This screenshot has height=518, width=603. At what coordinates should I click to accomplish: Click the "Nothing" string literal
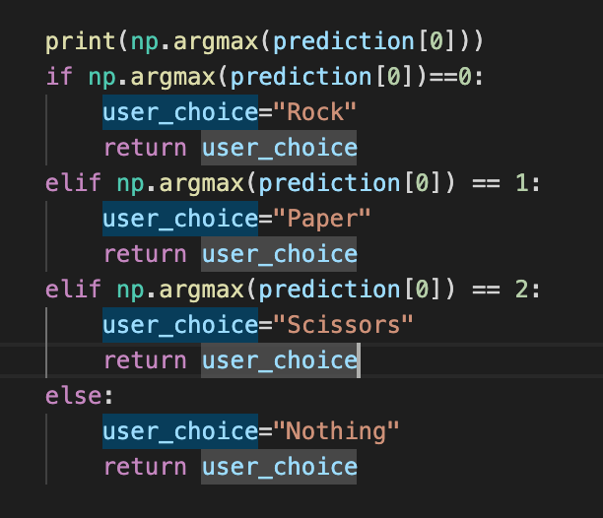click(x=336, y=431)
